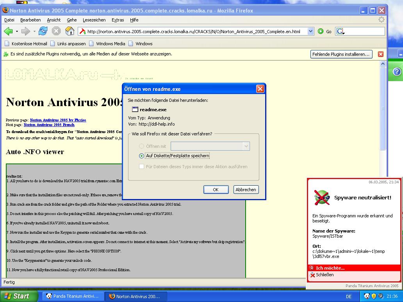Screen dimensions: 403x302
Task: Open the Windows Start menu
Action: tap(19, 296)
